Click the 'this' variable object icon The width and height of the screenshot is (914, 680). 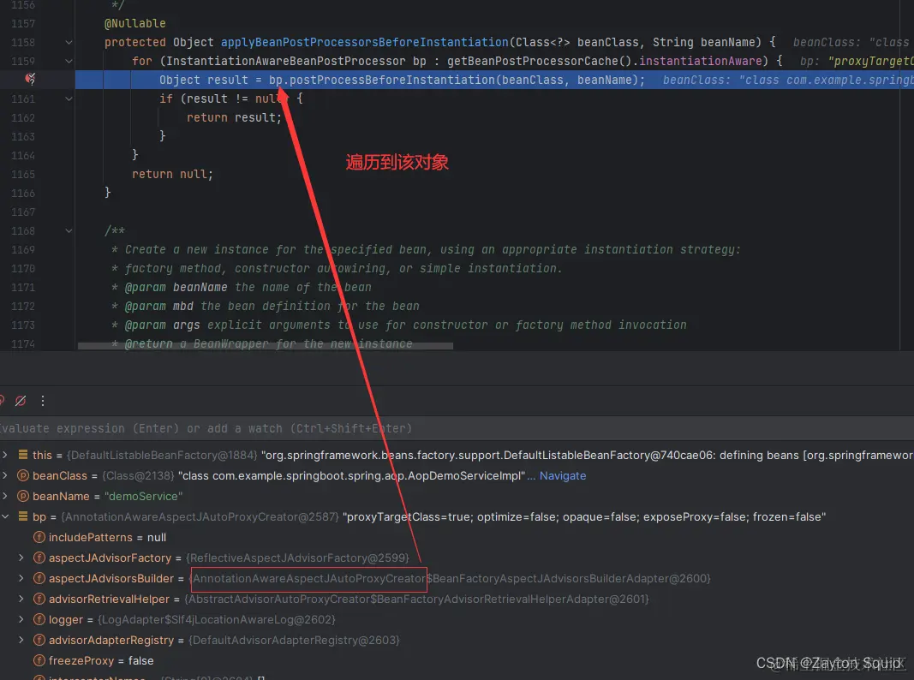click(x=23, y=455)
